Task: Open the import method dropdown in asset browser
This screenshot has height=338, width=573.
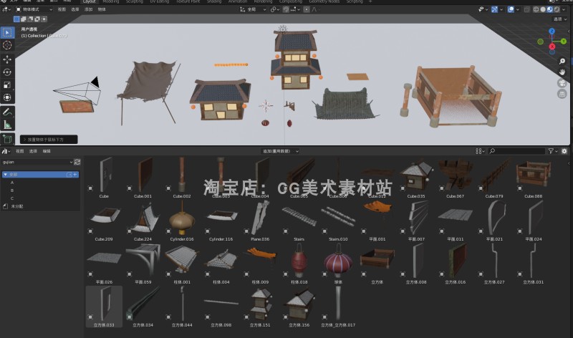Action: pos(280,151)
